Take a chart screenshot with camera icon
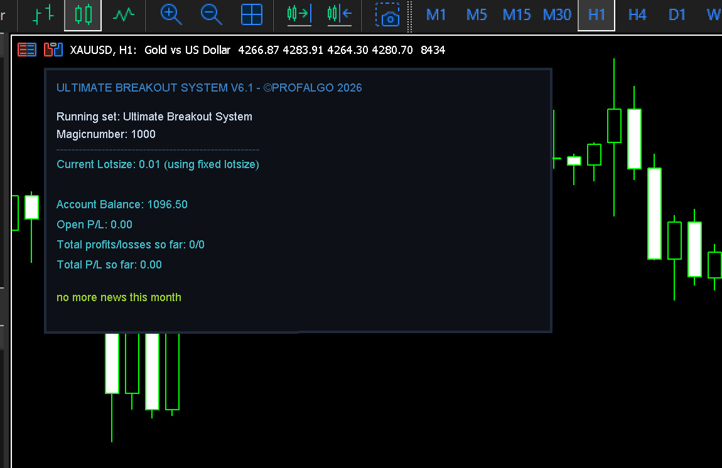This screenshot has width=722, height=468. tap(387, 14)
